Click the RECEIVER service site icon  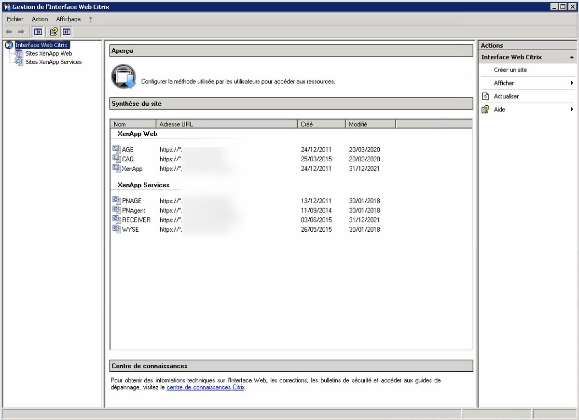coord(116,219)
